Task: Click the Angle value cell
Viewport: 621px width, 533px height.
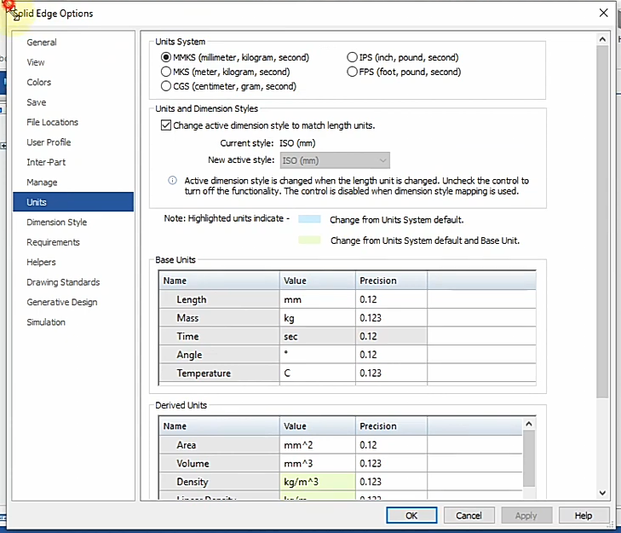Action: (317, 355)
